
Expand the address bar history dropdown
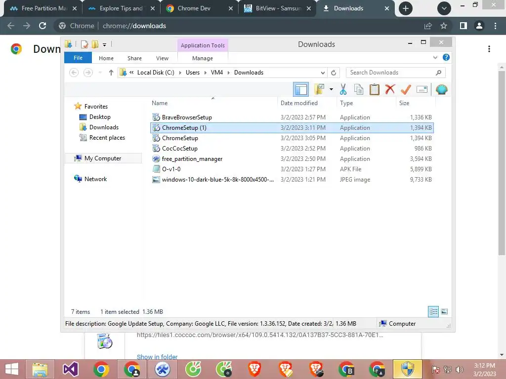tap(323, 73)
